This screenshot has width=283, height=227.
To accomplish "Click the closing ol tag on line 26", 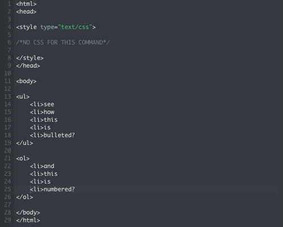I will pos(24,197).
